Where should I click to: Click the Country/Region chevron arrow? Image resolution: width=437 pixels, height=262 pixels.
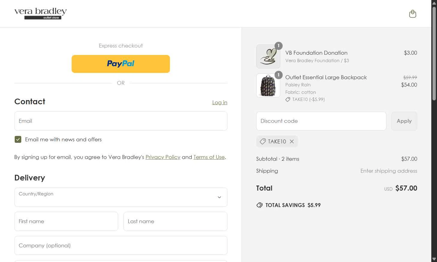pos(219,197)
